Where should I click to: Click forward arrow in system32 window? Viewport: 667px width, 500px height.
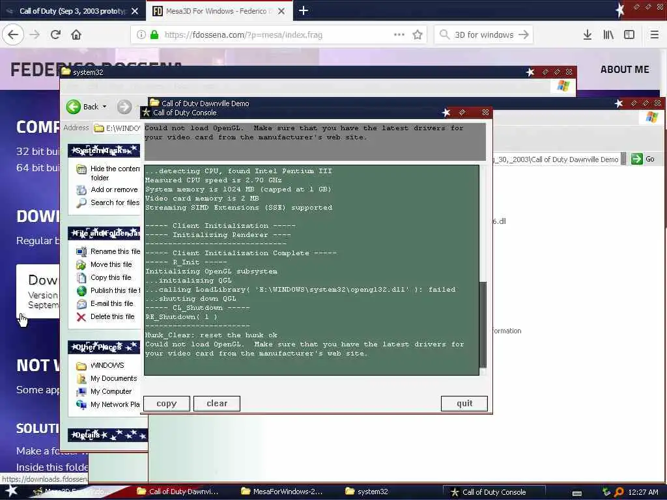pyautogui.click(x=124, y=107)
